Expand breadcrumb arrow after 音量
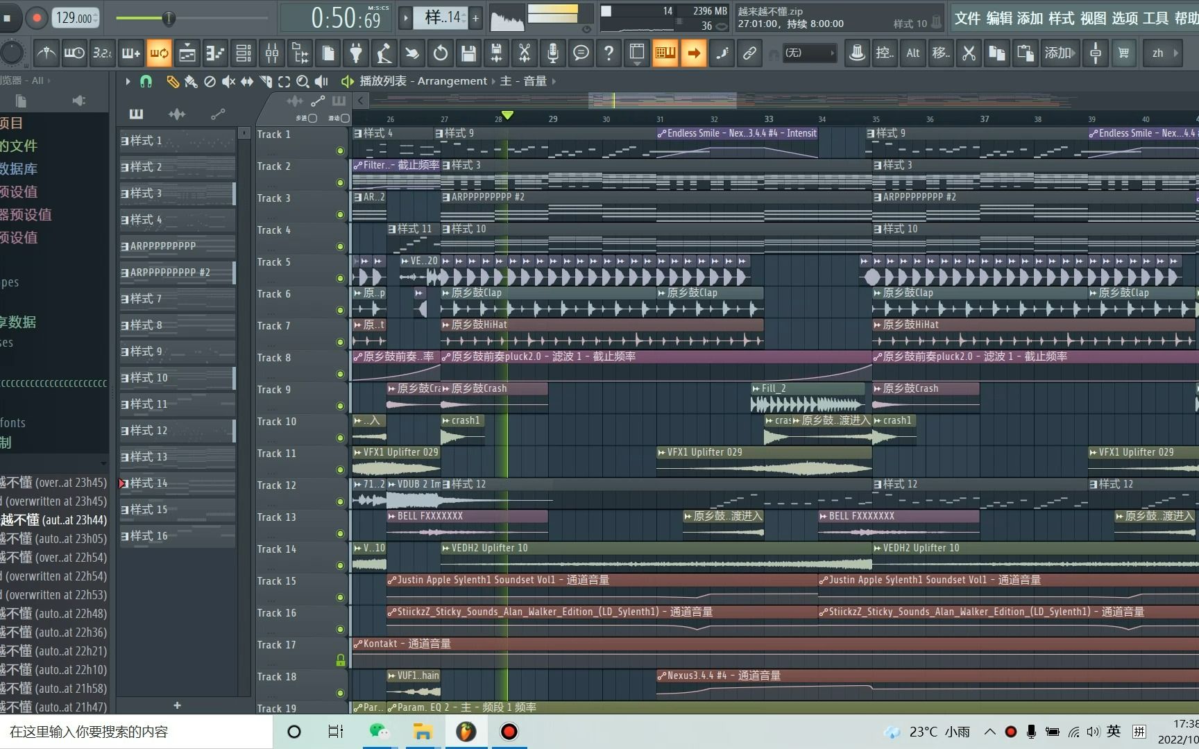Image resolution: width=1199 pixels, height=749 pixels. pyautogui.click(x=554, y=81)
